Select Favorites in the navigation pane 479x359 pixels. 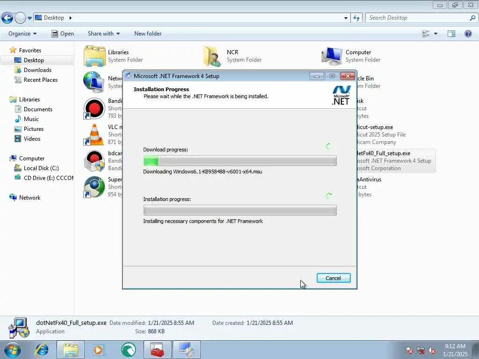point(30,50)
